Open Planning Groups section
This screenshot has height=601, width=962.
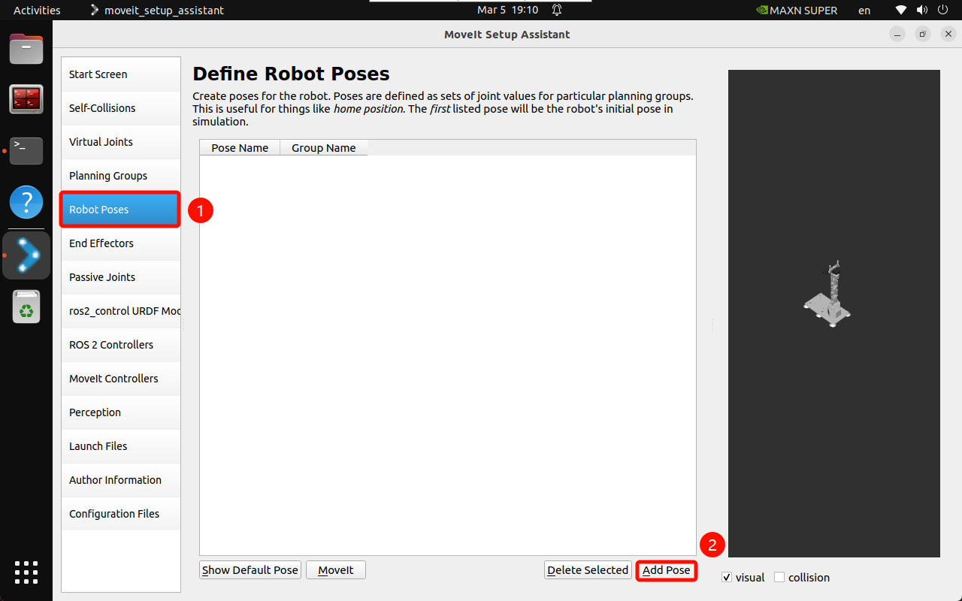point(121,176)
